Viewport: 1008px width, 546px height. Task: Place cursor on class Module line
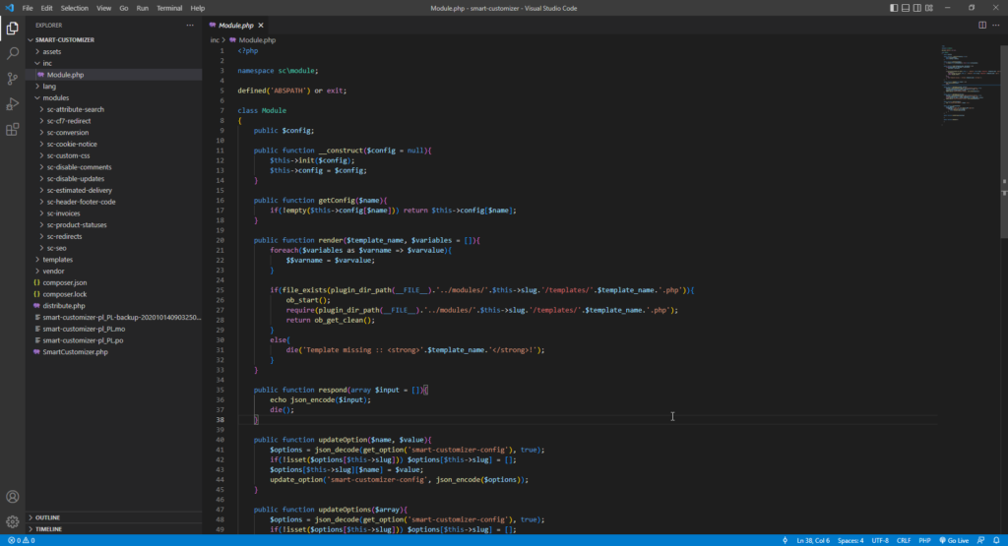(x=262, y=110)
